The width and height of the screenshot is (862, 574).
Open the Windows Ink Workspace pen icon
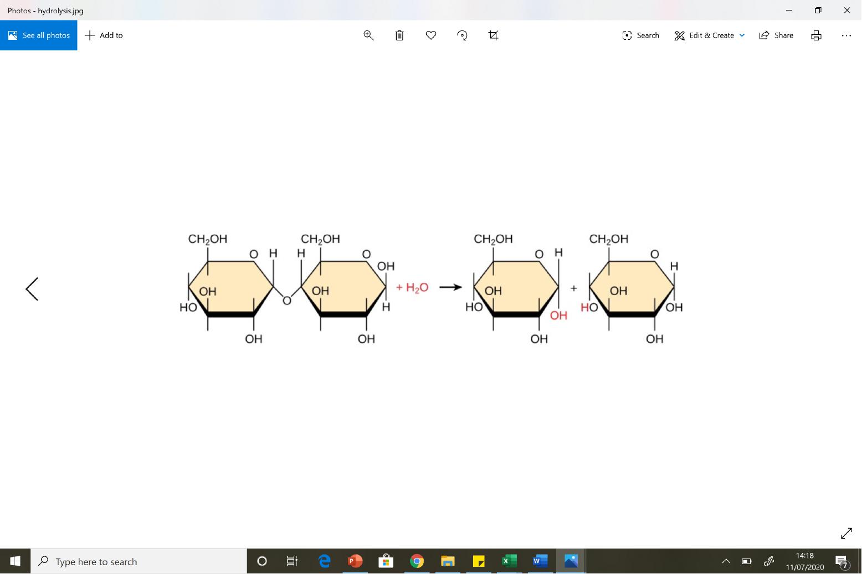pos(769,561)
